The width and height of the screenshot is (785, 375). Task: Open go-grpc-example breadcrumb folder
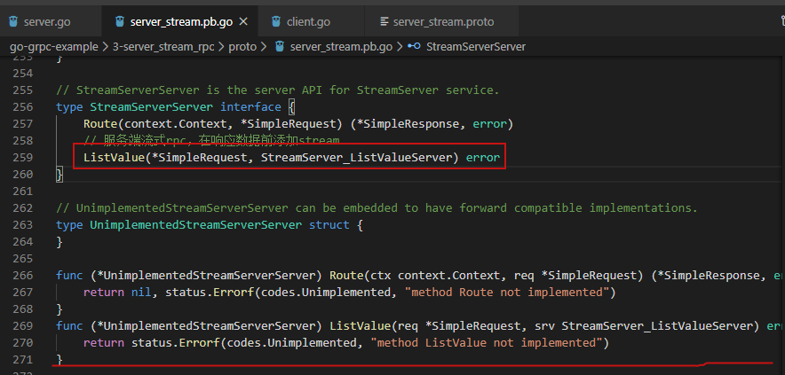tap(54, 45)
